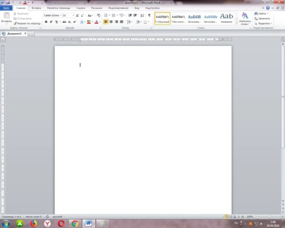Click Save icon in quick access
Viewport: 285px width, 228px height.
coord(8,2)
